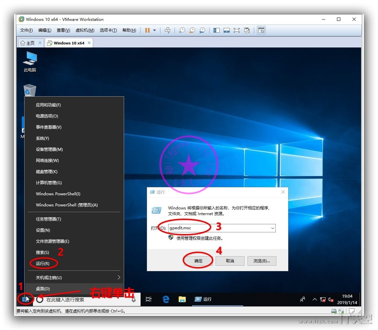Click the taskbar search box 在此键入进行搜索
378x330 pixels.
pyautogui.click(x=86, y=300)
